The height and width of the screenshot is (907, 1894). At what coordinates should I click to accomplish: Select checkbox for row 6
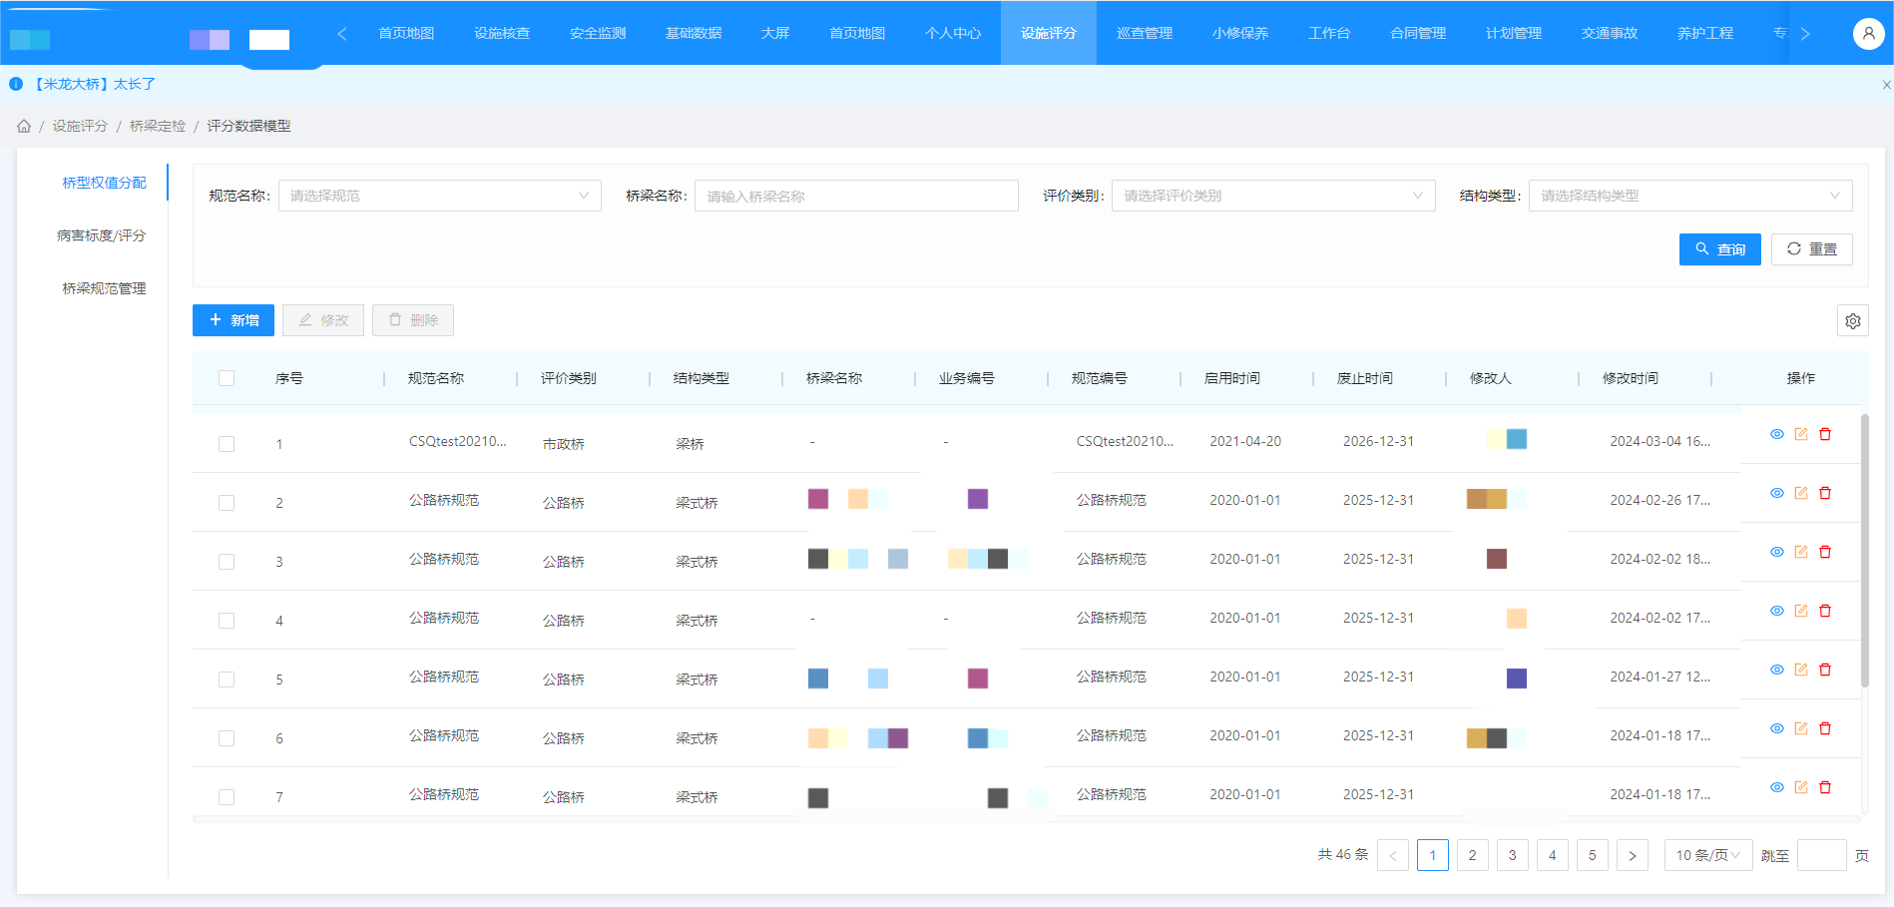point(227,738)
